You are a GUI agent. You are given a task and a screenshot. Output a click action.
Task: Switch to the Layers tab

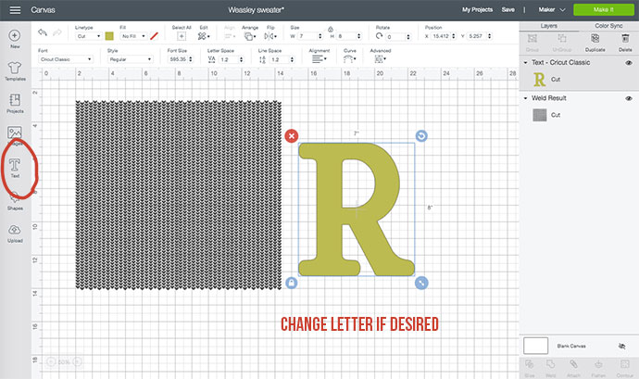tap(549, 26)
